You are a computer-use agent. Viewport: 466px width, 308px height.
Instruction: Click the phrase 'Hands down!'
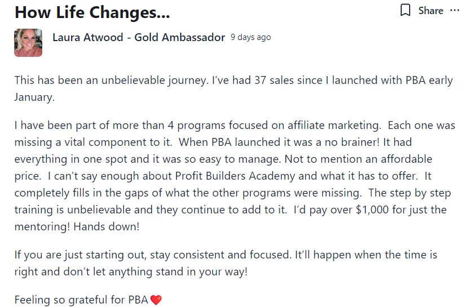(106, 227)
